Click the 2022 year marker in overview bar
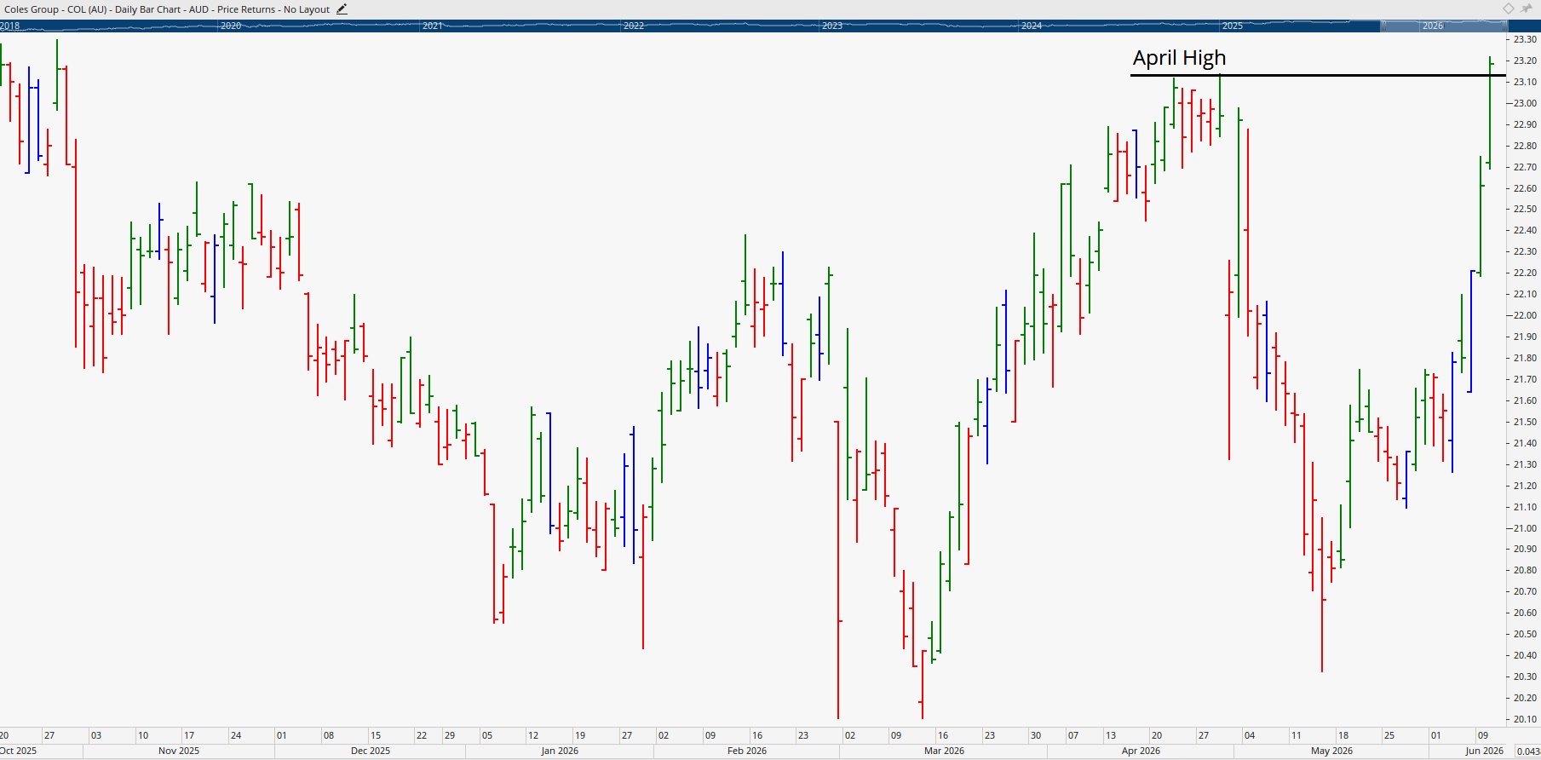Screen dimensions: 1541x760 [634, 26]
